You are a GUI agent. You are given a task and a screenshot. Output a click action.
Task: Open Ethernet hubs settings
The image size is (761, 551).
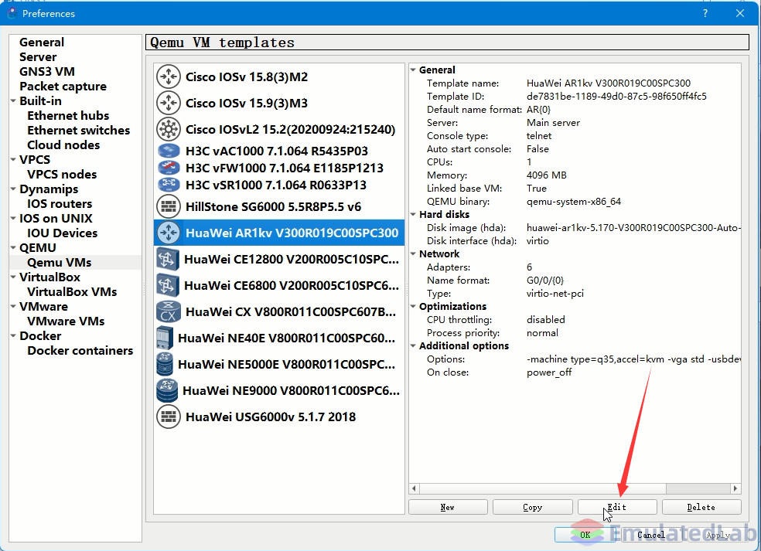[x=68, y=115]
